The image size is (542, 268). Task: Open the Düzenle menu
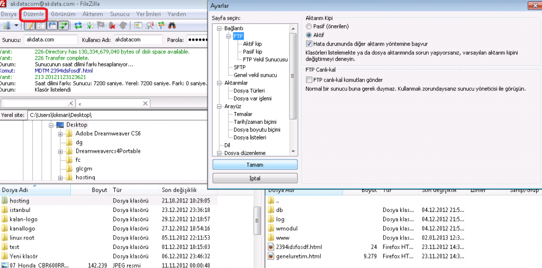pyautogui.click(x=33, y=14)
